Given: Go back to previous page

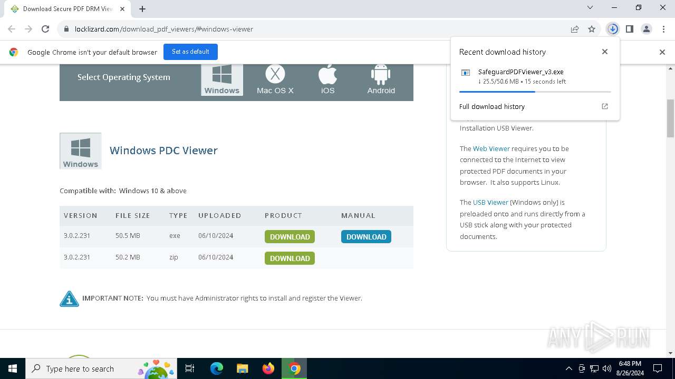Looking at the screenshot, I should point(12,29).
